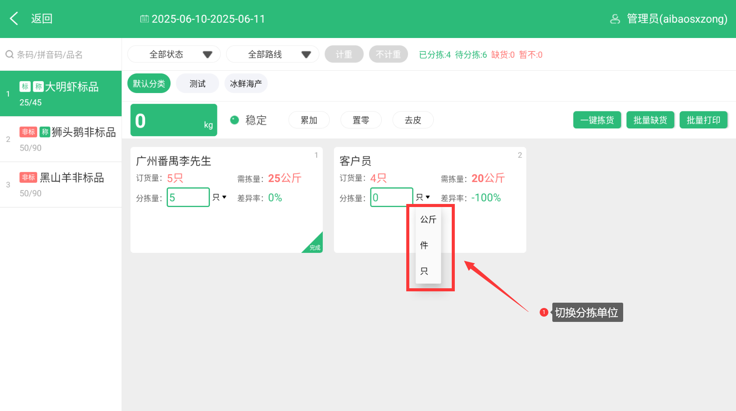The image size is (736, 411).
Task: Toggle the 计重 weighing filter
Action: click(344, 55)
